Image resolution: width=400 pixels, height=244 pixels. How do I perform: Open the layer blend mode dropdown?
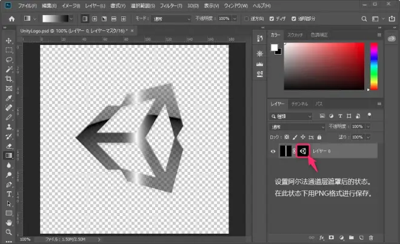click(x=297, y=127)
